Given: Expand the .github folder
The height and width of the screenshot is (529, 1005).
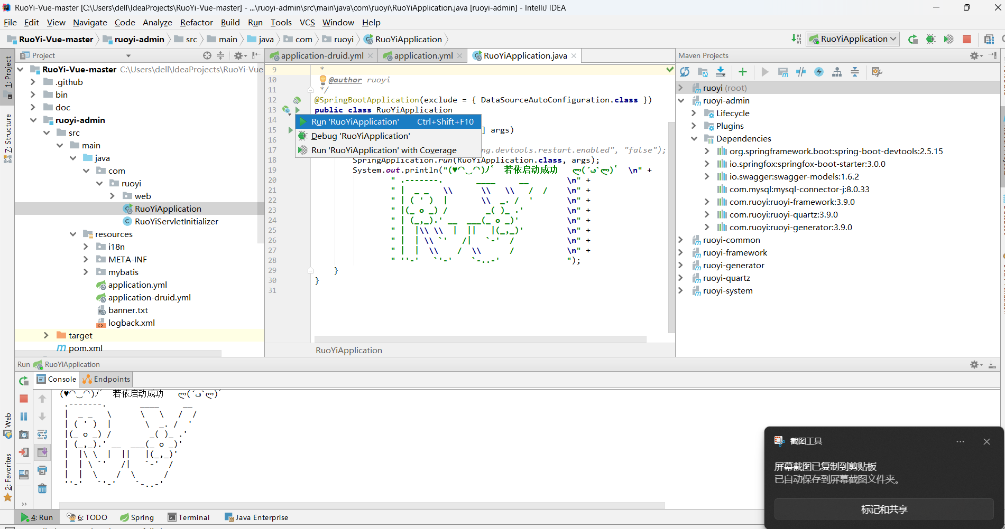Looking at the screenshot, I should point(33,82).
